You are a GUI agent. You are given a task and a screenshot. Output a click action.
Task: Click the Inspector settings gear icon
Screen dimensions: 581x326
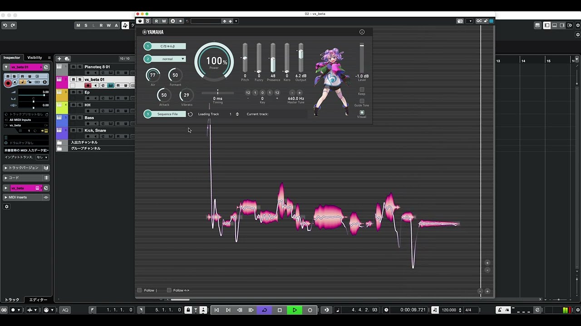6,206
